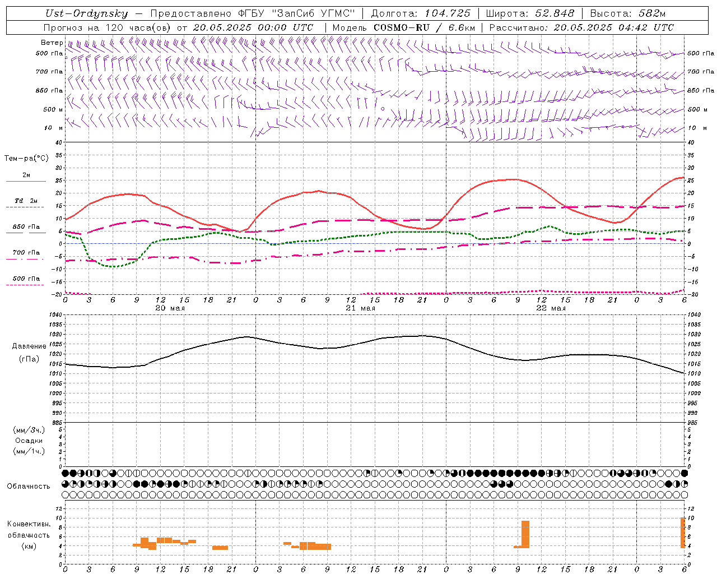Viewport: 717px width, 574px height.
Task: Click the 21 мая date label
Action: pyautogui.click(x=360, y=308)
